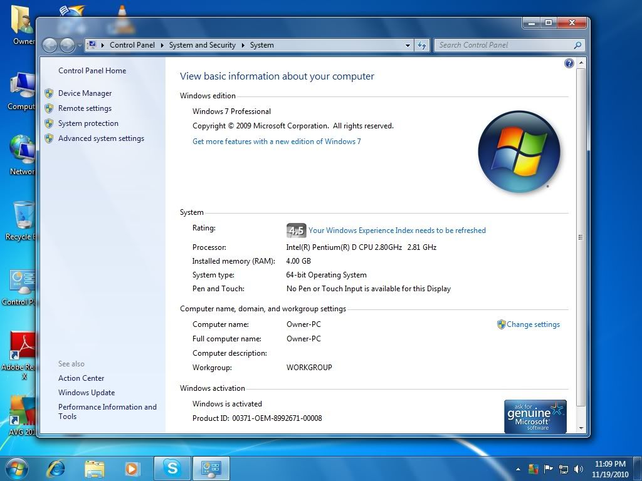The image size is (642, 481).
Task: Click the Show desktop strip beside the clock
Action: coord(638,468)
